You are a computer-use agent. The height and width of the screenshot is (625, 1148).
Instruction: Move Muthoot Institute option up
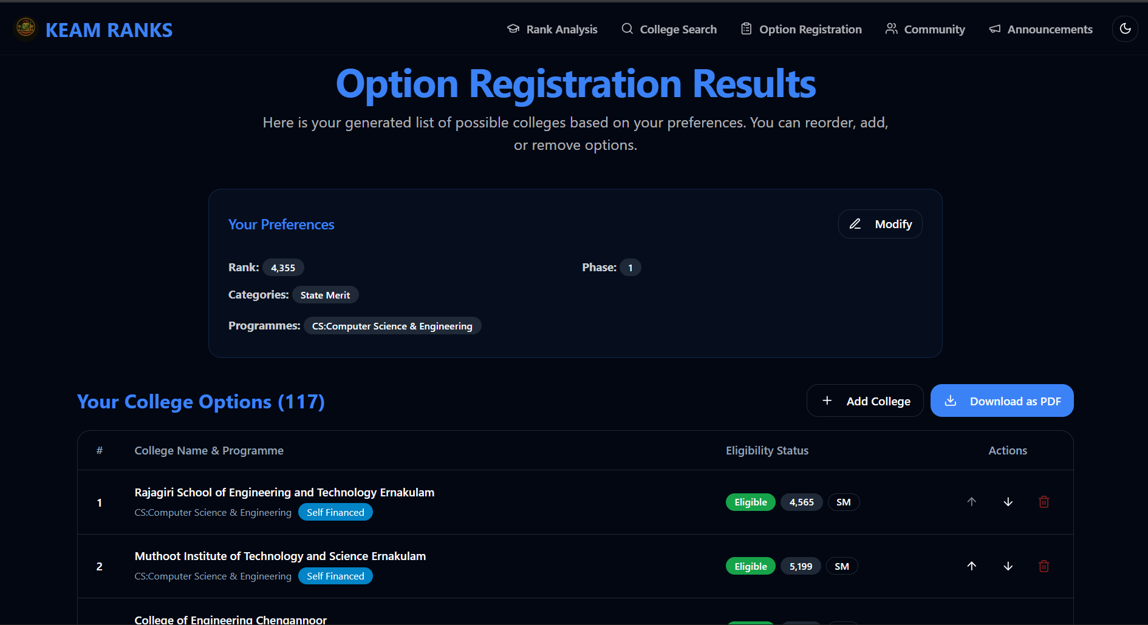[x=971, y=566]
